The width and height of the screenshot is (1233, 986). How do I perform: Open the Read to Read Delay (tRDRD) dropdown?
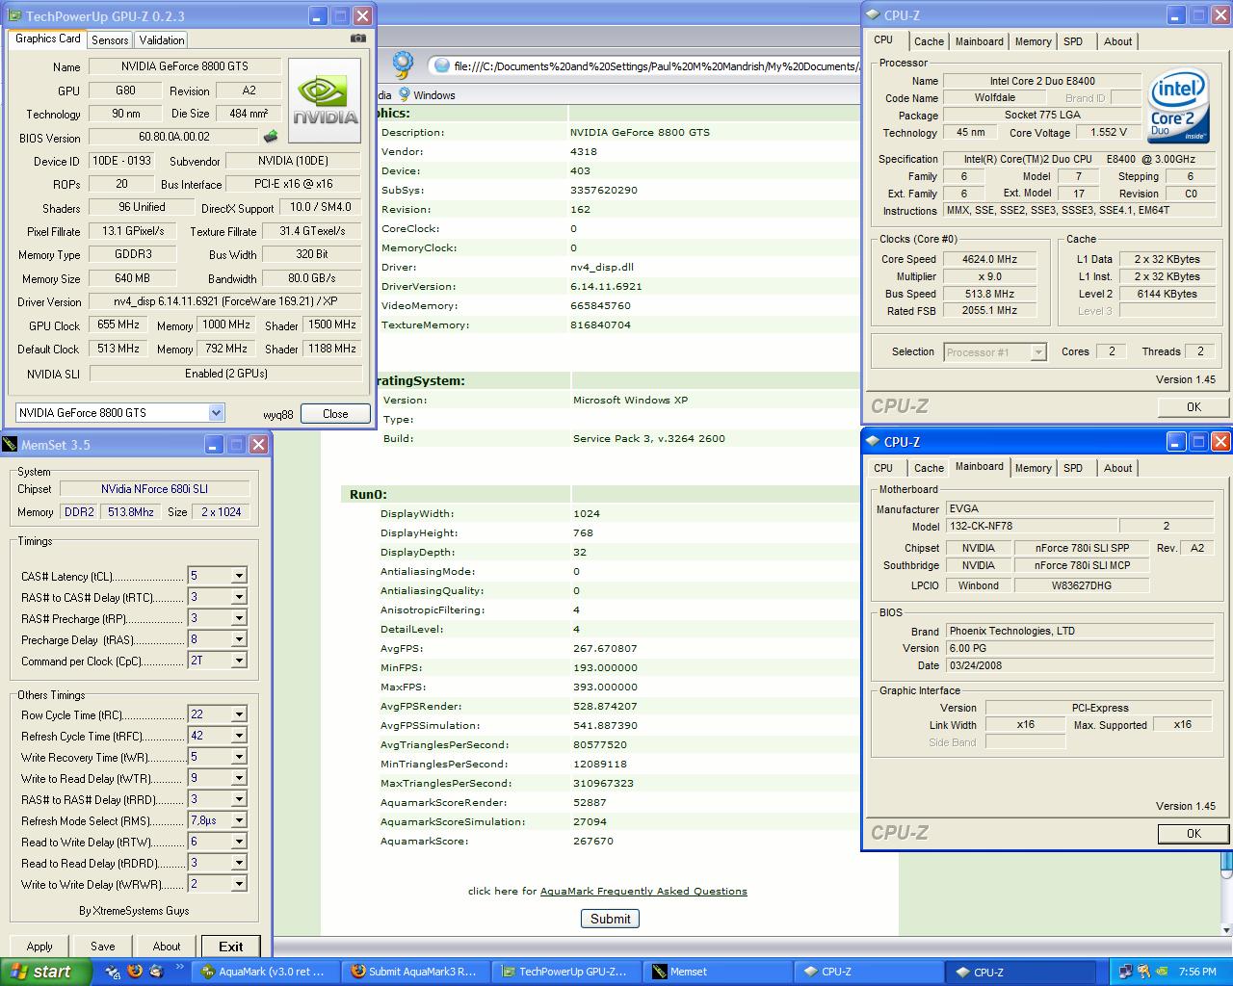tap(239, 863)
